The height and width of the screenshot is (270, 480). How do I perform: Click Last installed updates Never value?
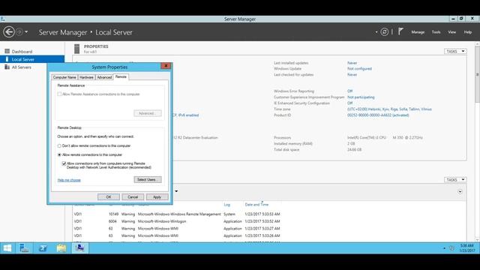(352, 63)
